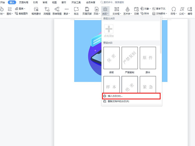195x146 pixels.
Task: Click the 页眉页脚 header footer icon
Action: tap(87, 11)
